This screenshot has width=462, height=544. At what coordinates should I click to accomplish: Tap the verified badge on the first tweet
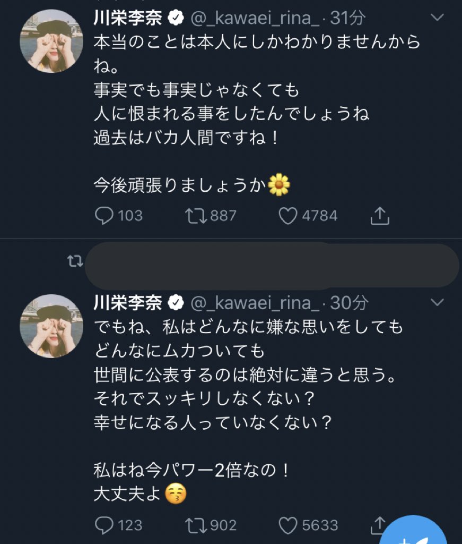[176, 19]
